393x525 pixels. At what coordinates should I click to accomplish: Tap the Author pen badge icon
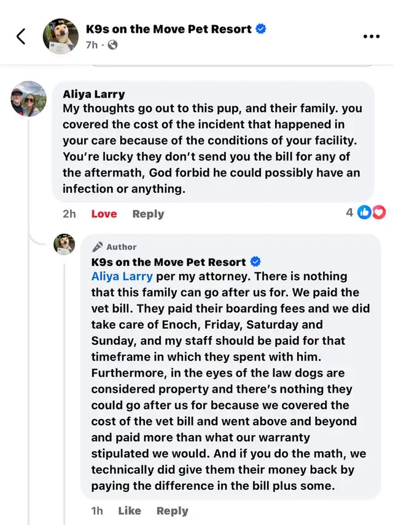coord(97,247)
